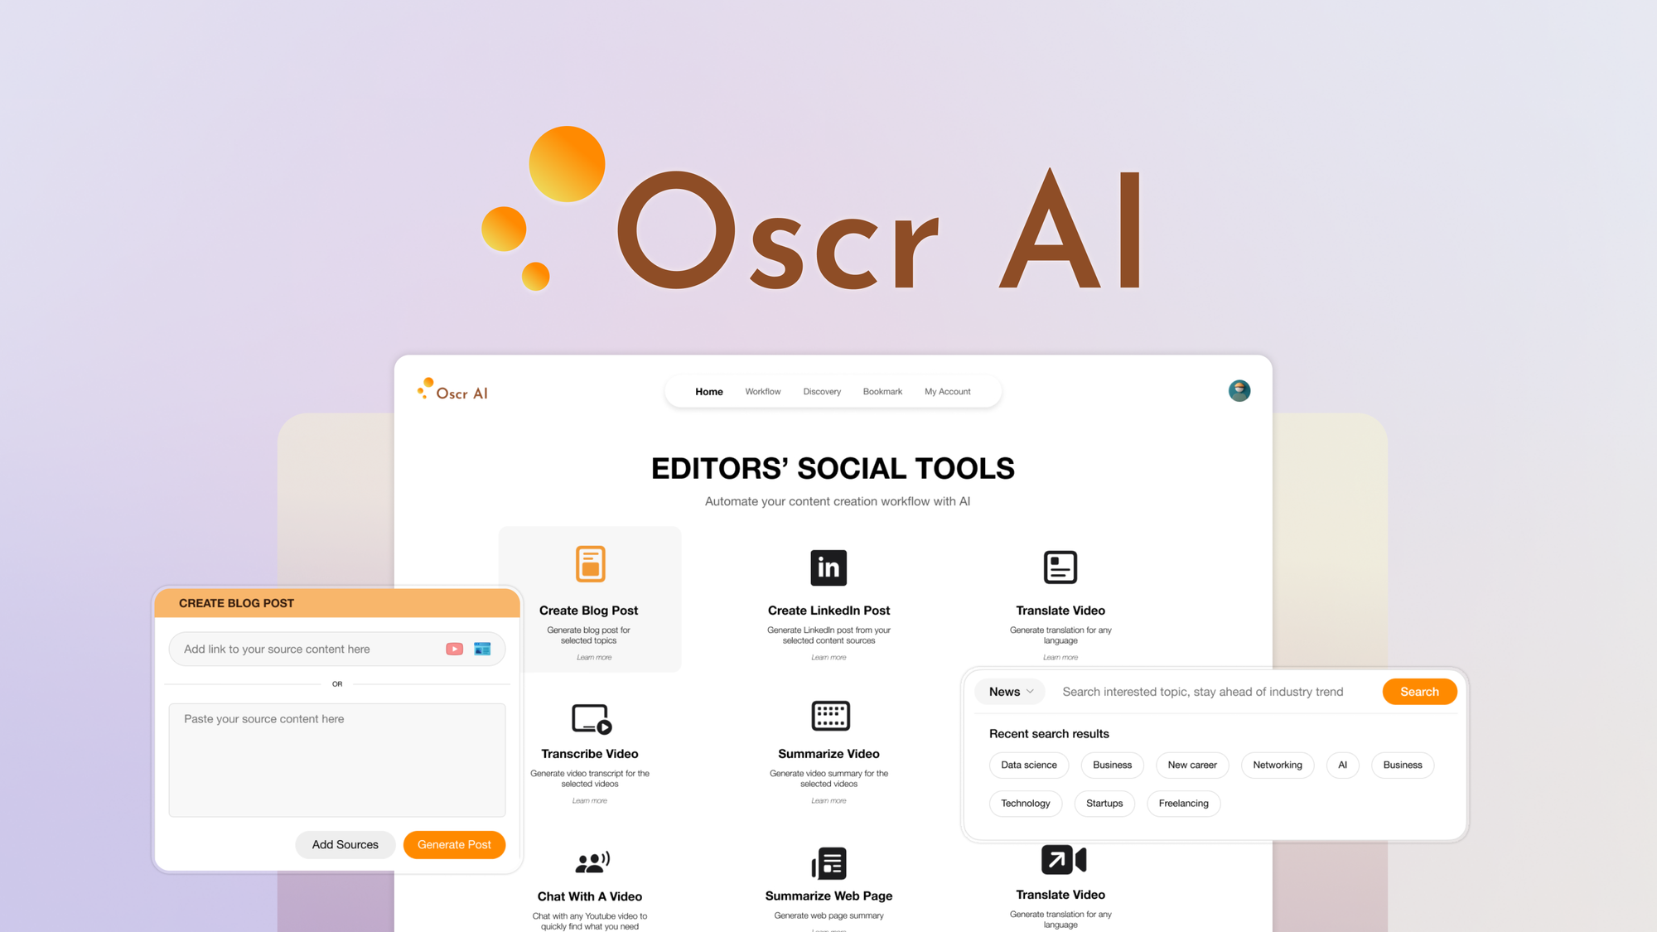Click Add Sources button in blog creator
1657x932 pixels.
click(346, 844)
